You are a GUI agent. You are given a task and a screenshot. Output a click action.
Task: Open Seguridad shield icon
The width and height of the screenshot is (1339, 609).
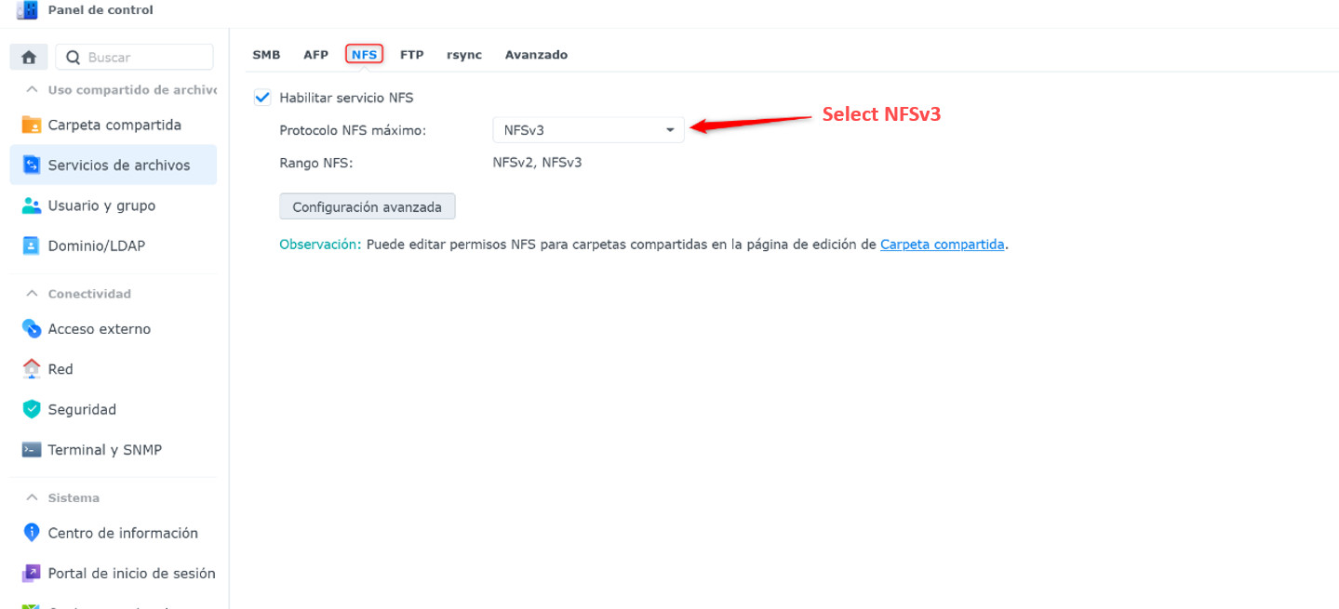coord(32,409)
